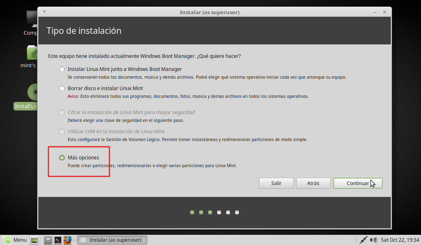421x245 pixels.
Task: Click the Show Desktop taskbar icon
Action: (34, 240)
